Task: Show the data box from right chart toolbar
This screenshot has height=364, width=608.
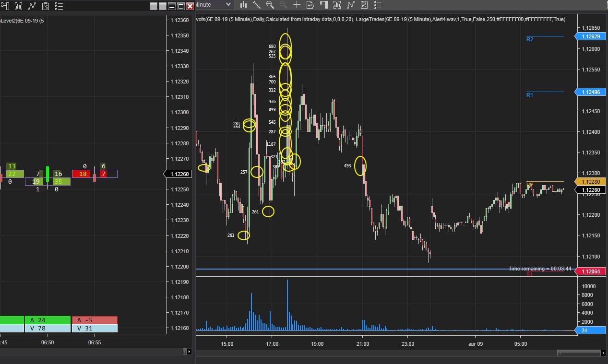Action: tap(310, 5)
